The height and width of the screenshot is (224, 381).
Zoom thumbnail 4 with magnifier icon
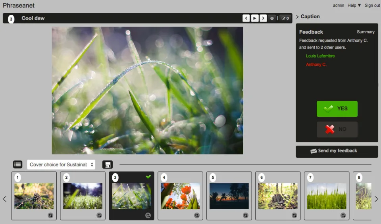[x=197, y=215]
